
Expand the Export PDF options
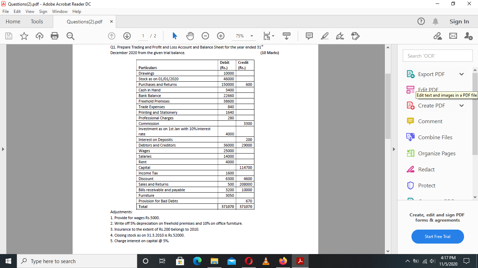[x=462, y=74]
